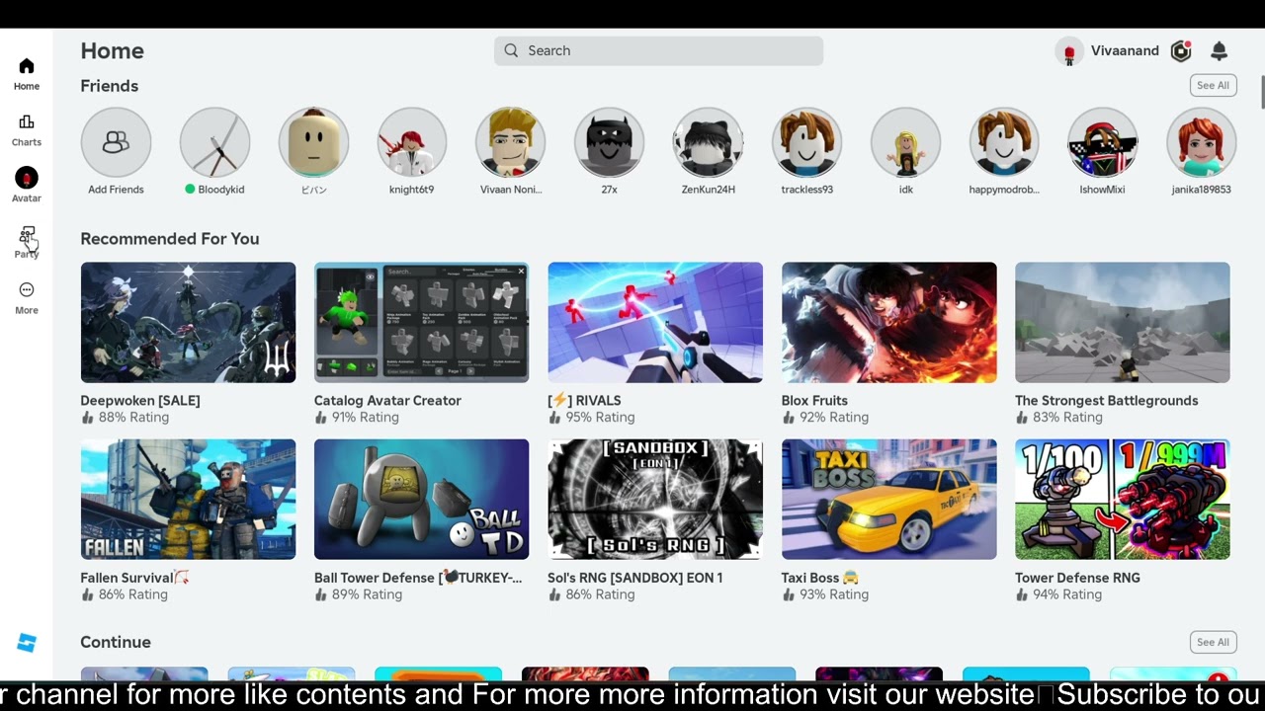The width and height of the screenshot is (1265, 711).
Task: Click the Add Friends circle icon
Action: tap(116, 142)
